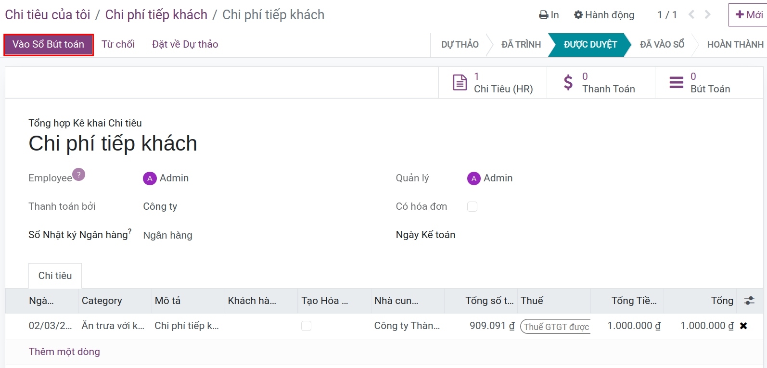This screenshot has height=368, width=767.
Task: Sort by the Mô tả column header
Action: coord(189,301)
